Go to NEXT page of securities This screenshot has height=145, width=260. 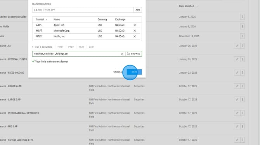[x=81, y=47]
